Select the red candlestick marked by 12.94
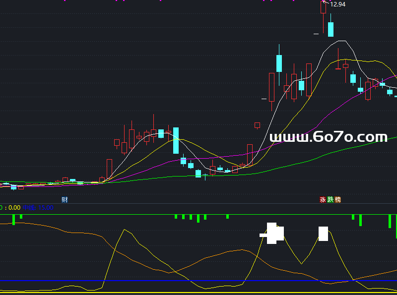Screen dimensions: 397x295 [x=323, y=17]
